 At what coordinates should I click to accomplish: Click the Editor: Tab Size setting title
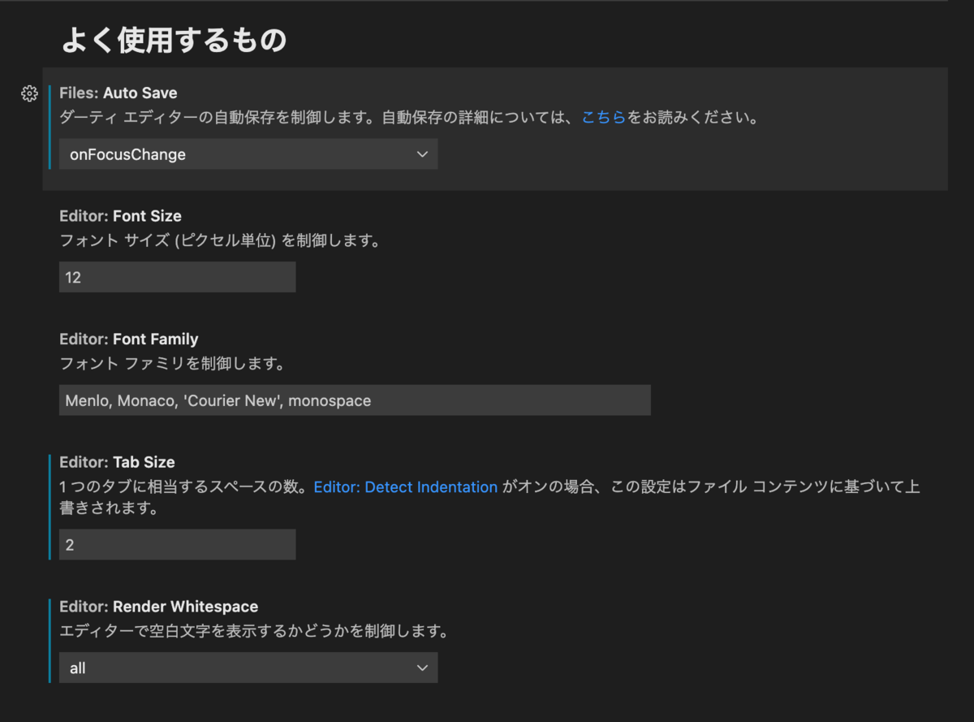(x=117, y=462)
